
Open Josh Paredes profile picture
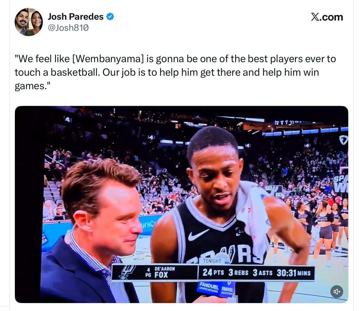(28, 22)
